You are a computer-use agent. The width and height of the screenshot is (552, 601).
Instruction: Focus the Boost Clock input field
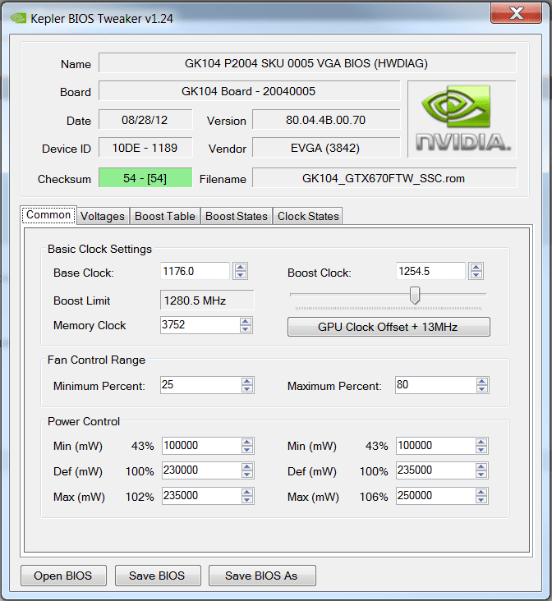[x=430, y=272]
